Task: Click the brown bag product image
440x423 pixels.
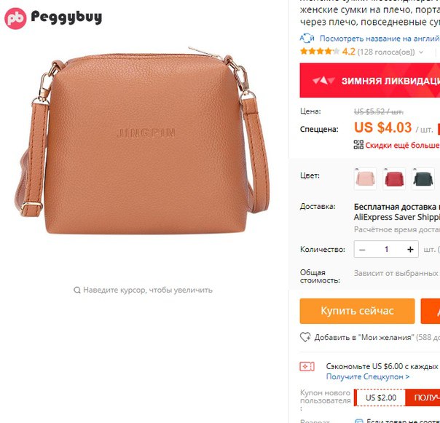Action: [x=142, y=141]
